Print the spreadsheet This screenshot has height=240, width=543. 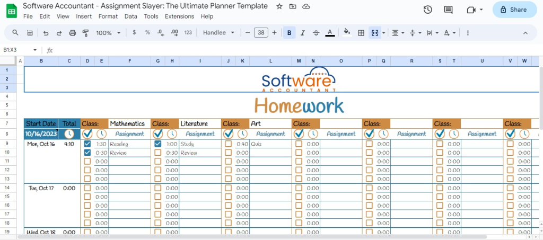72,33
